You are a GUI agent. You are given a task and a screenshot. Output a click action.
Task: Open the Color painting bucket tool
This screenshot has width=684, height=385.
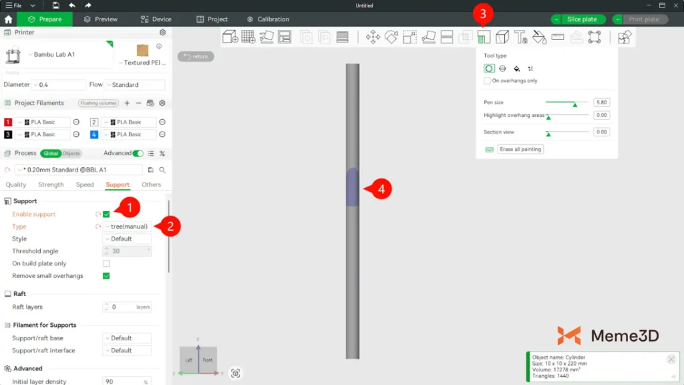539,37
